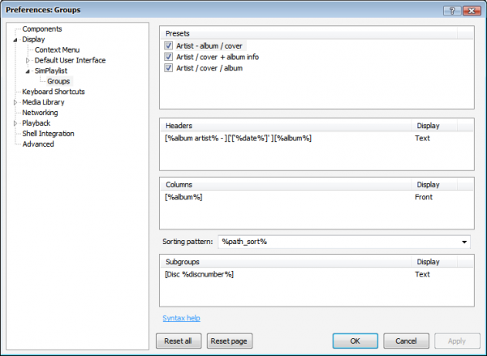Image resolution: width=487 pixels, height=356 pixels.
Task: Select Components in the preferences tree
Action: coord(42,29)
